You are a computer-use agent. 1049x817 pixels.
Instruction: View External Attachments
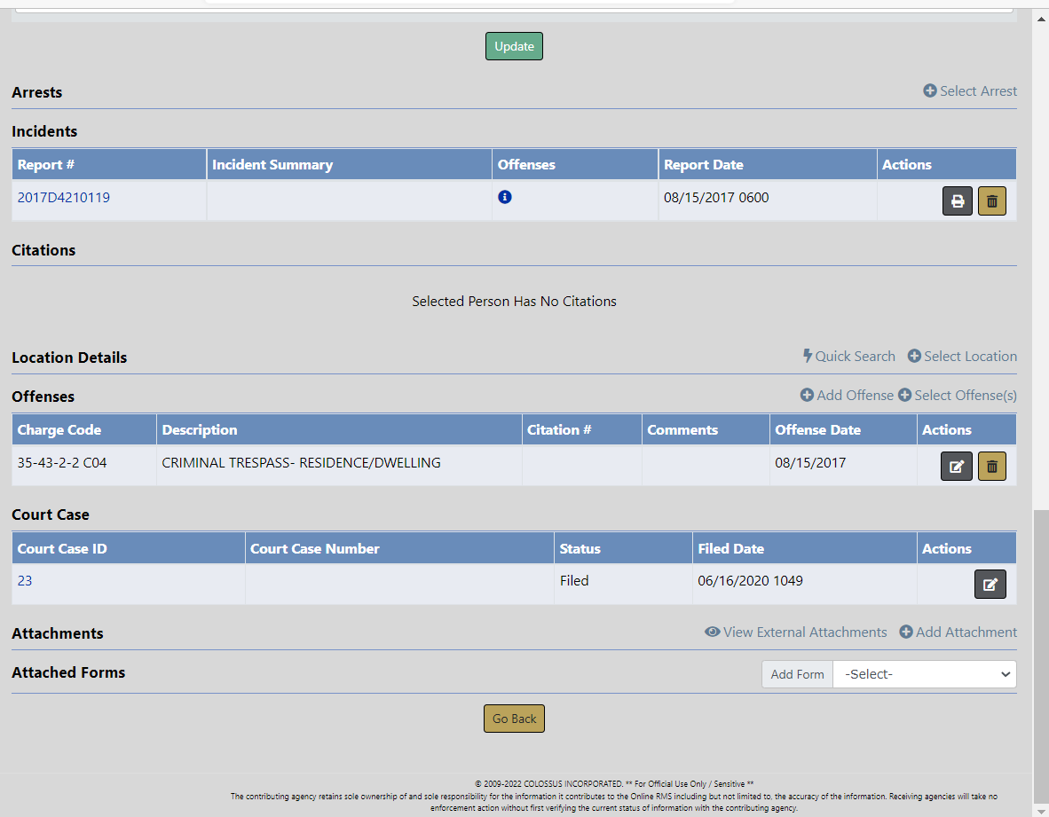[796, 632]
